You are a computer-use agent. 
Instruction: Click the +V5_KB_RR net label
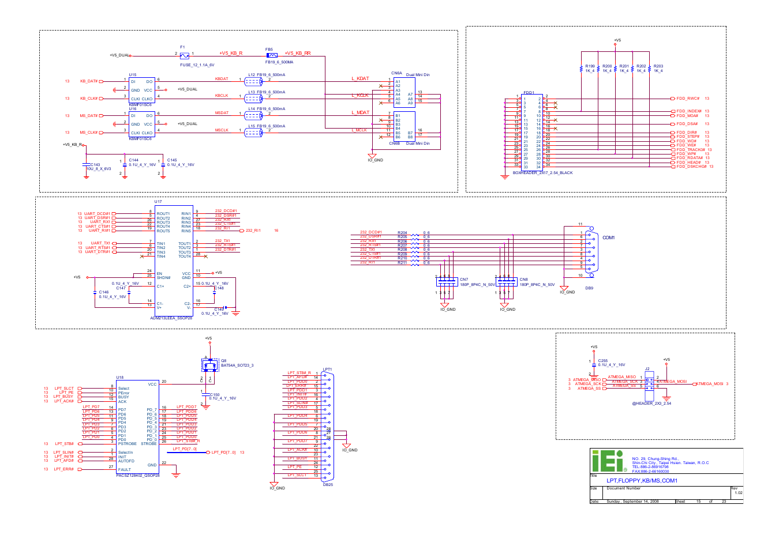pos(298,53)
